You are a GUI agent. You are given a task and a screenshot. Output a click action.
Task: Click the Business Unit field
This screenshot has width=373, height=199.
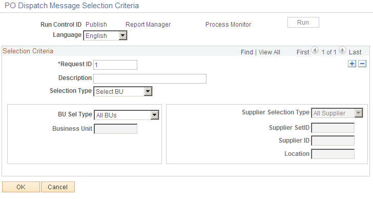tap(116, 129)
